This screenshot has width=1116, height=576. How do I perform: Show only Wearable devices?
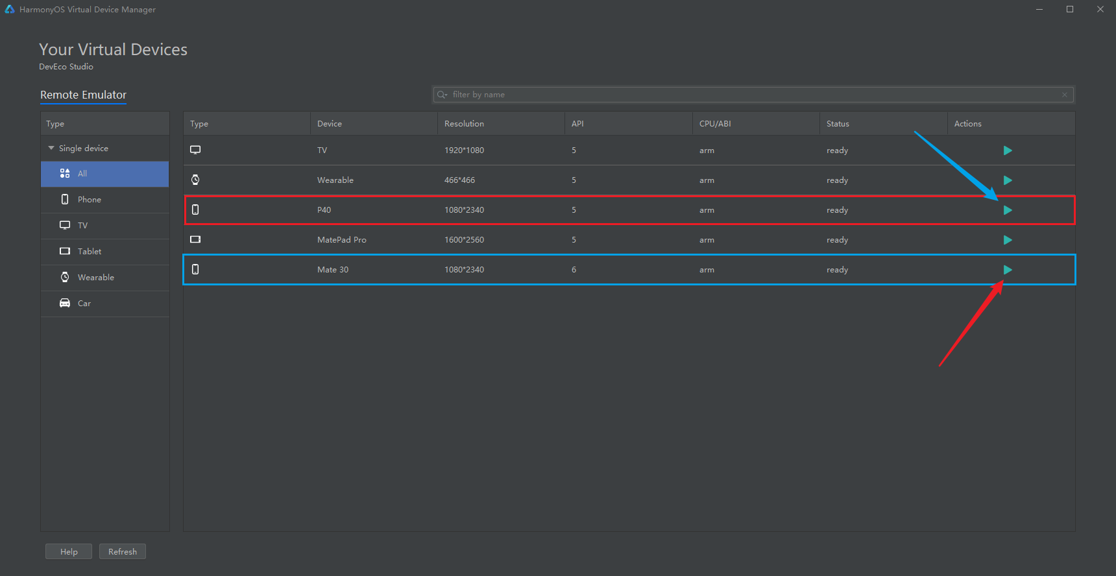[104, 278]
